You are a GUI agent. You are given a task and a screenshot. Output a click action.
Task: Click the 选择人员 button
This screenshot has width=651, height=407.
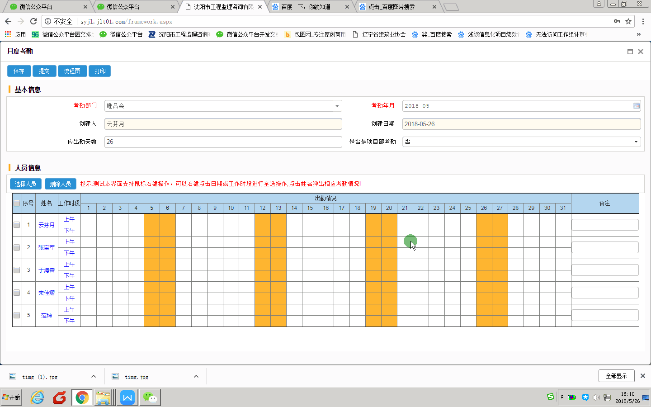[x=25, y=184]
